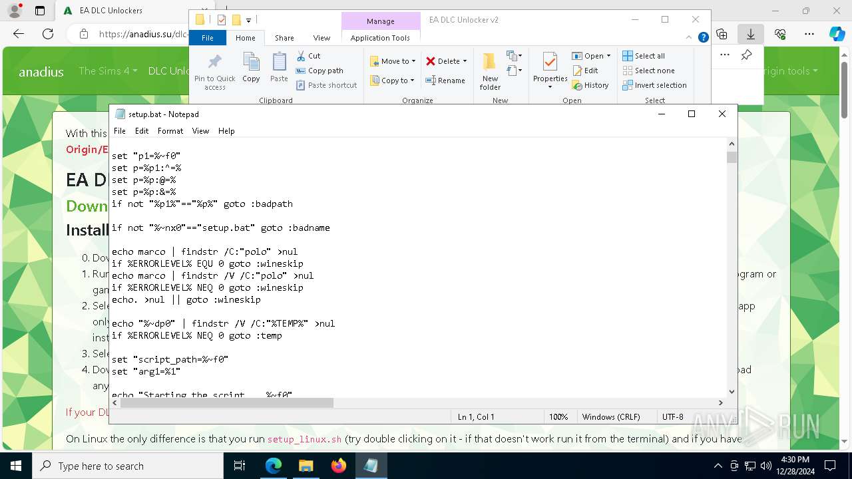Click Notepad horizontal scrollbar thumb
This screenshot has width=852, height=479.
[226, 402]
